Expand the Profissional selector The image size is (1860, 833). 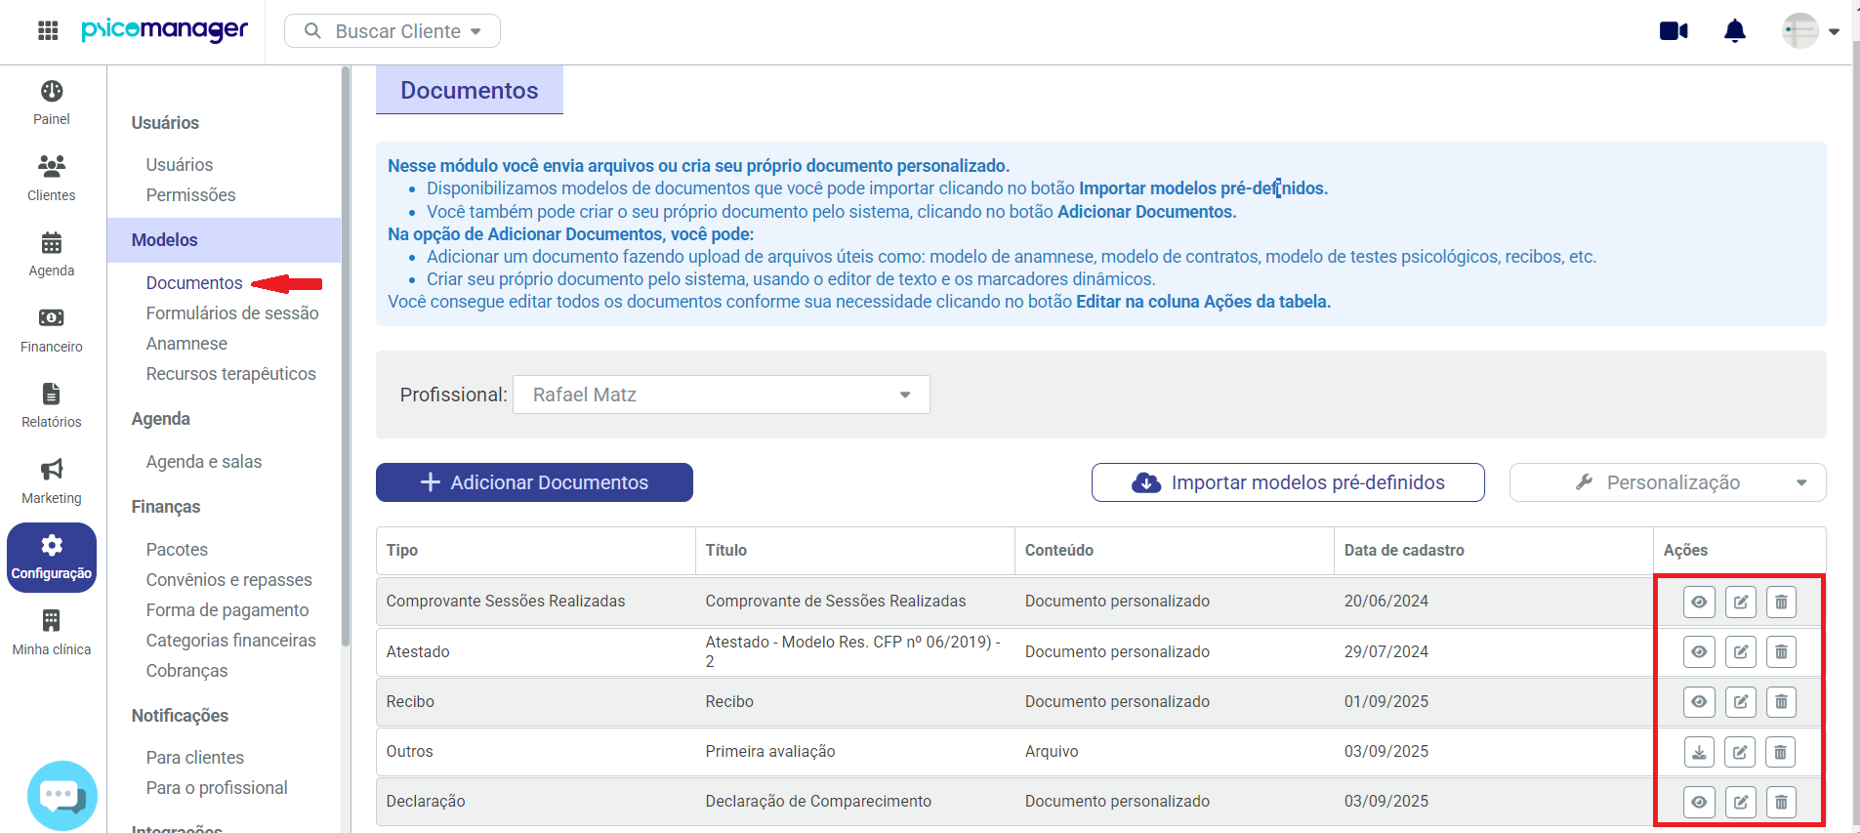pos(722,395)
